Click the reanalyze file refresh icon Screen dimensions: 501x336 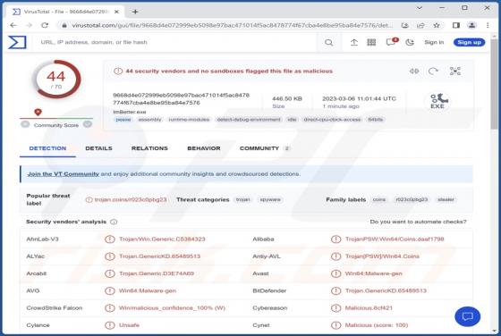point(433,71)
